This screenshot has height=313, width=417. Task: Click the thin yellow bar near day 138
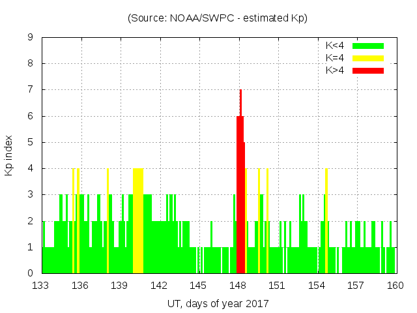108,220
